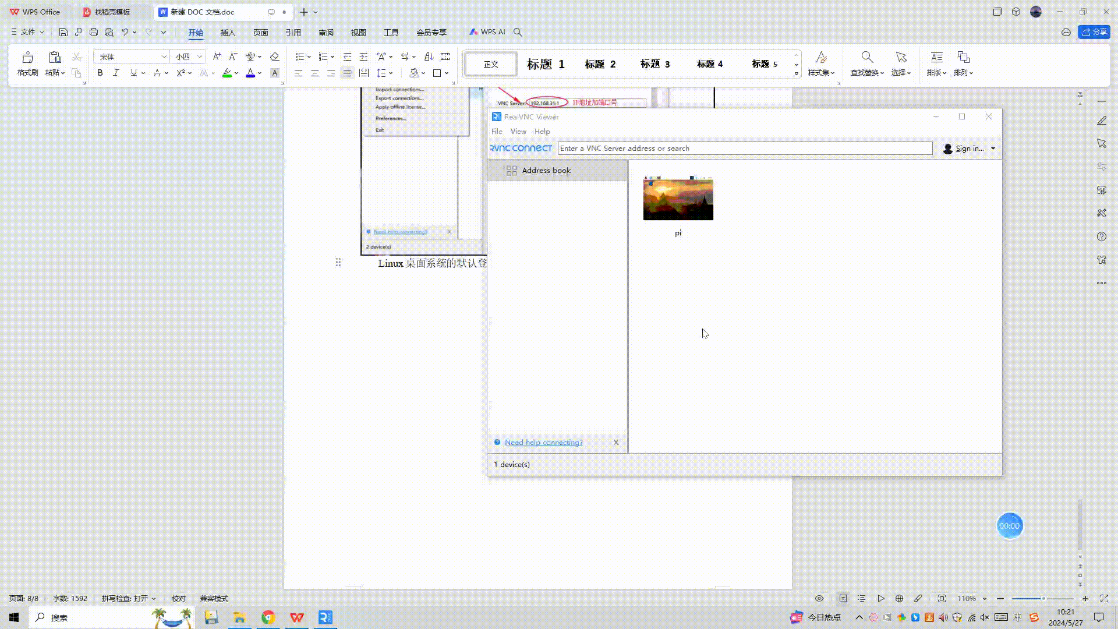1118x629 pixels.
Task: Expand the font name 宋体 dropdown
Action: point(164,56)
